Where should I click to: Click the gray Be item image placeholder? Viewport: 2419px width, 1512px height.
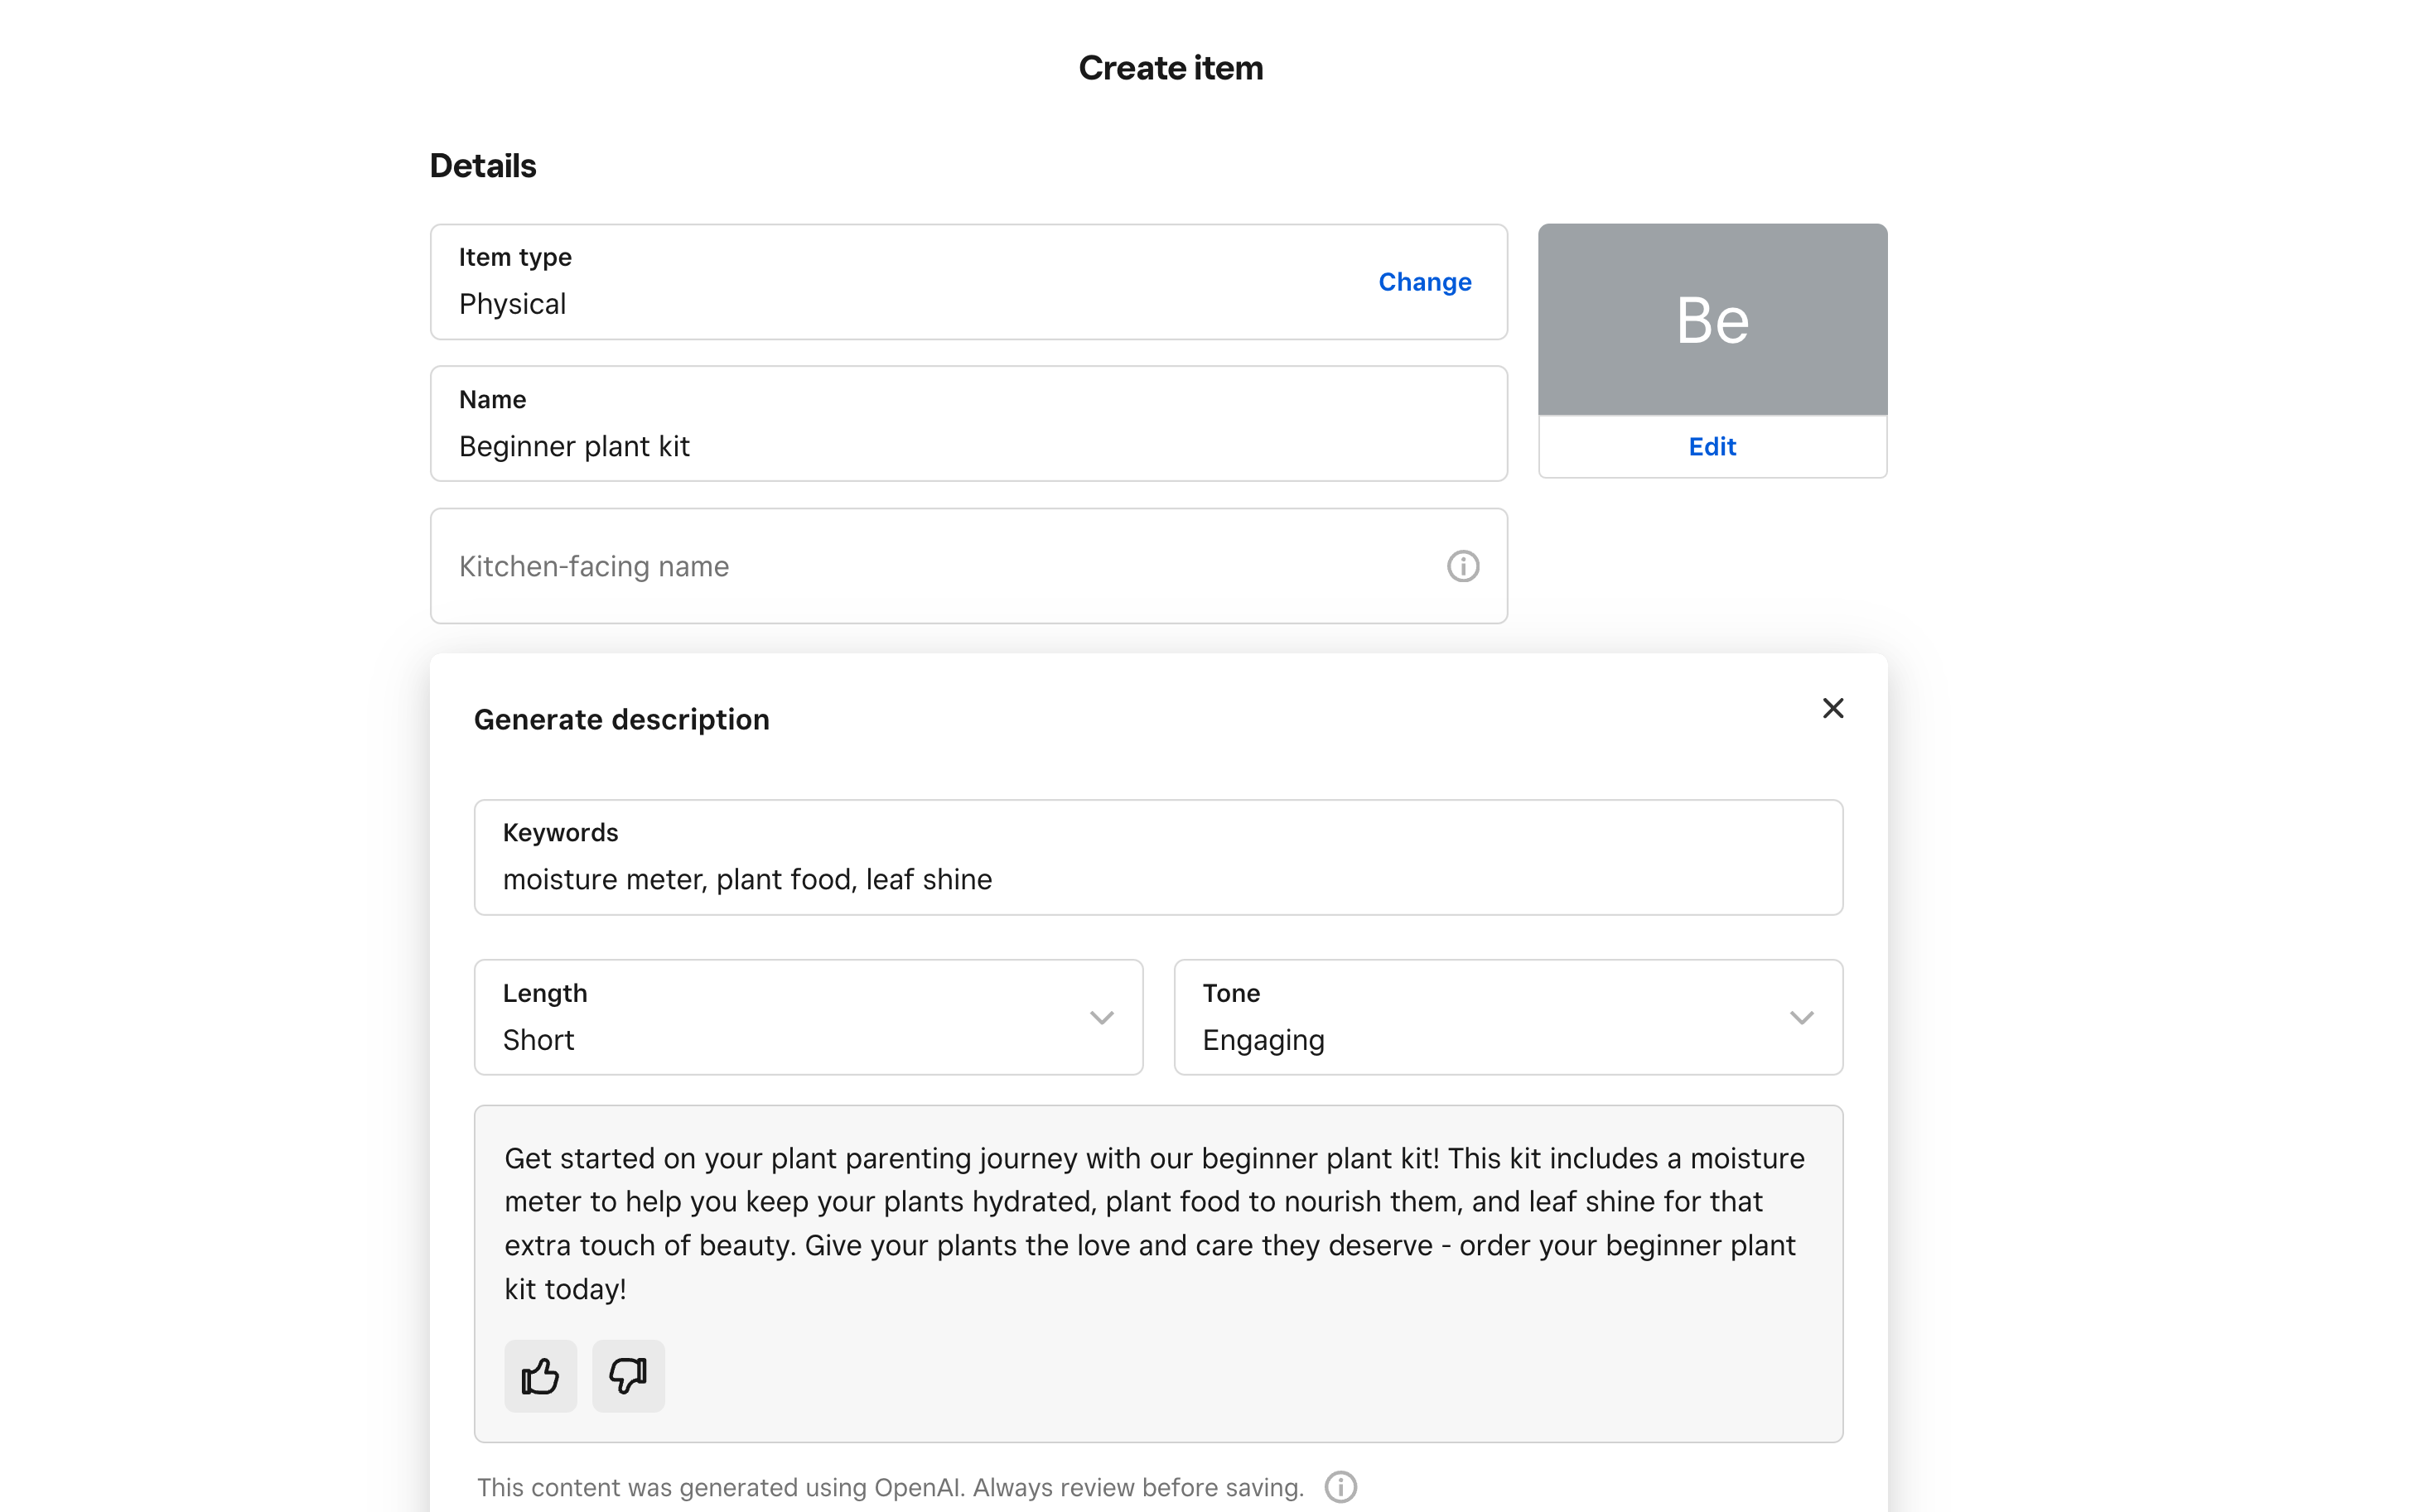tap(1712, 320)
